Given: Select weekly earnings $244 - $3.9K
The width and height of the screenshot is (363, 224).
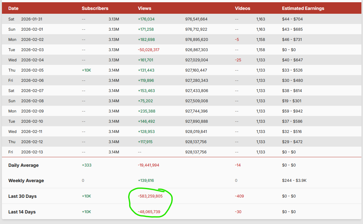Looking at the screenshot, I should (x=294, y=181).
